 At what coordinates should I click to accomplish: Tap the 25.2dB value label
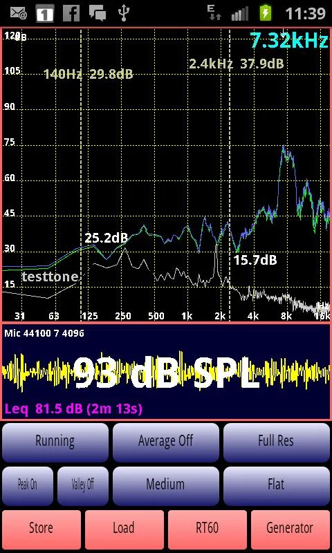click(107, 238)
